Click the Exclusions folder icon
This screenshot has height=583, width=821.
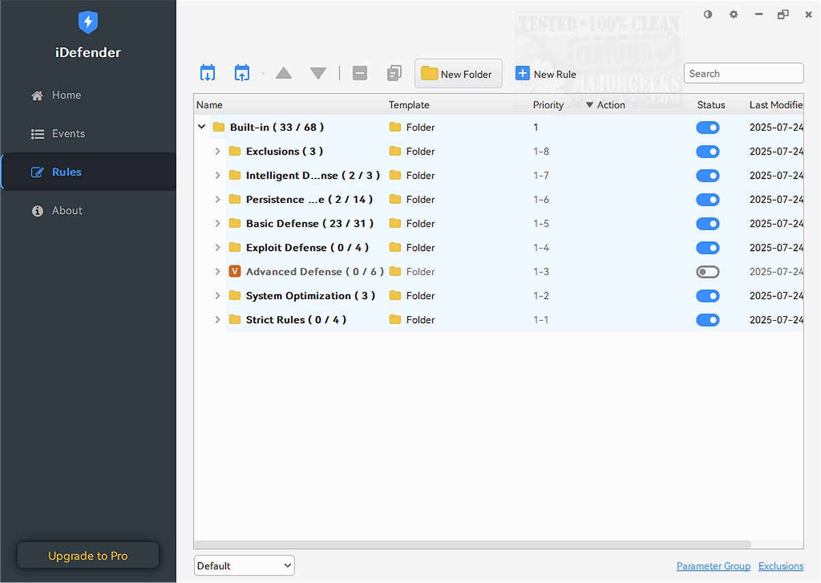235,151
